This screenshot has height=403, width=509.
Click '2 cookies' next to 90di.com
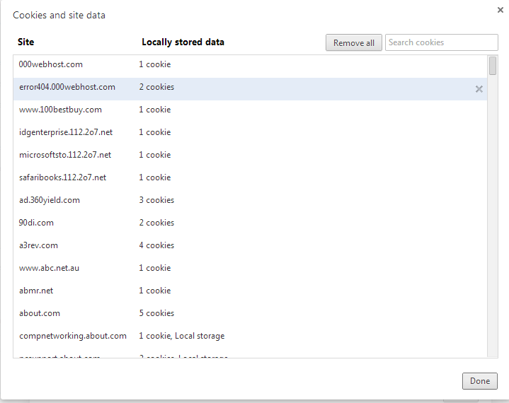point(156,223)
